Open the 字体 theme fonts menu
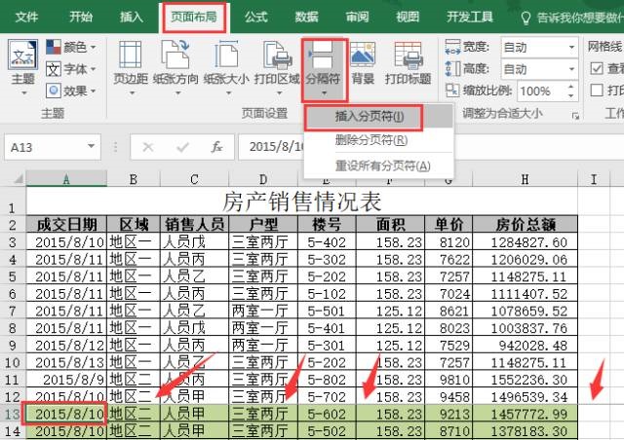 (x=70, y=69)
